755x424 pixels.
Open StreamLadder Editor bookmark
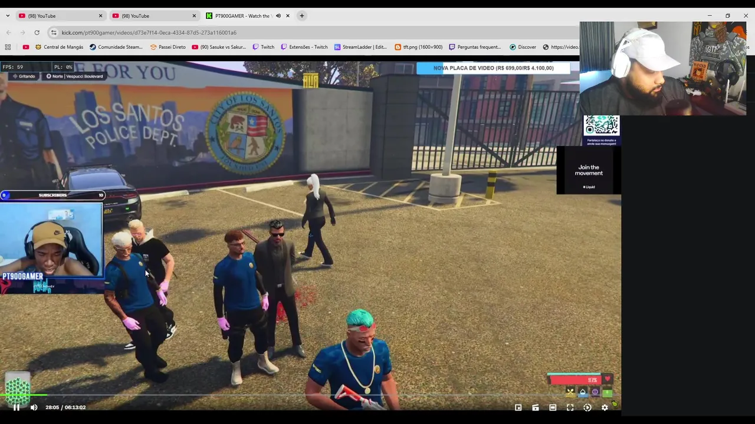point(360,47)
